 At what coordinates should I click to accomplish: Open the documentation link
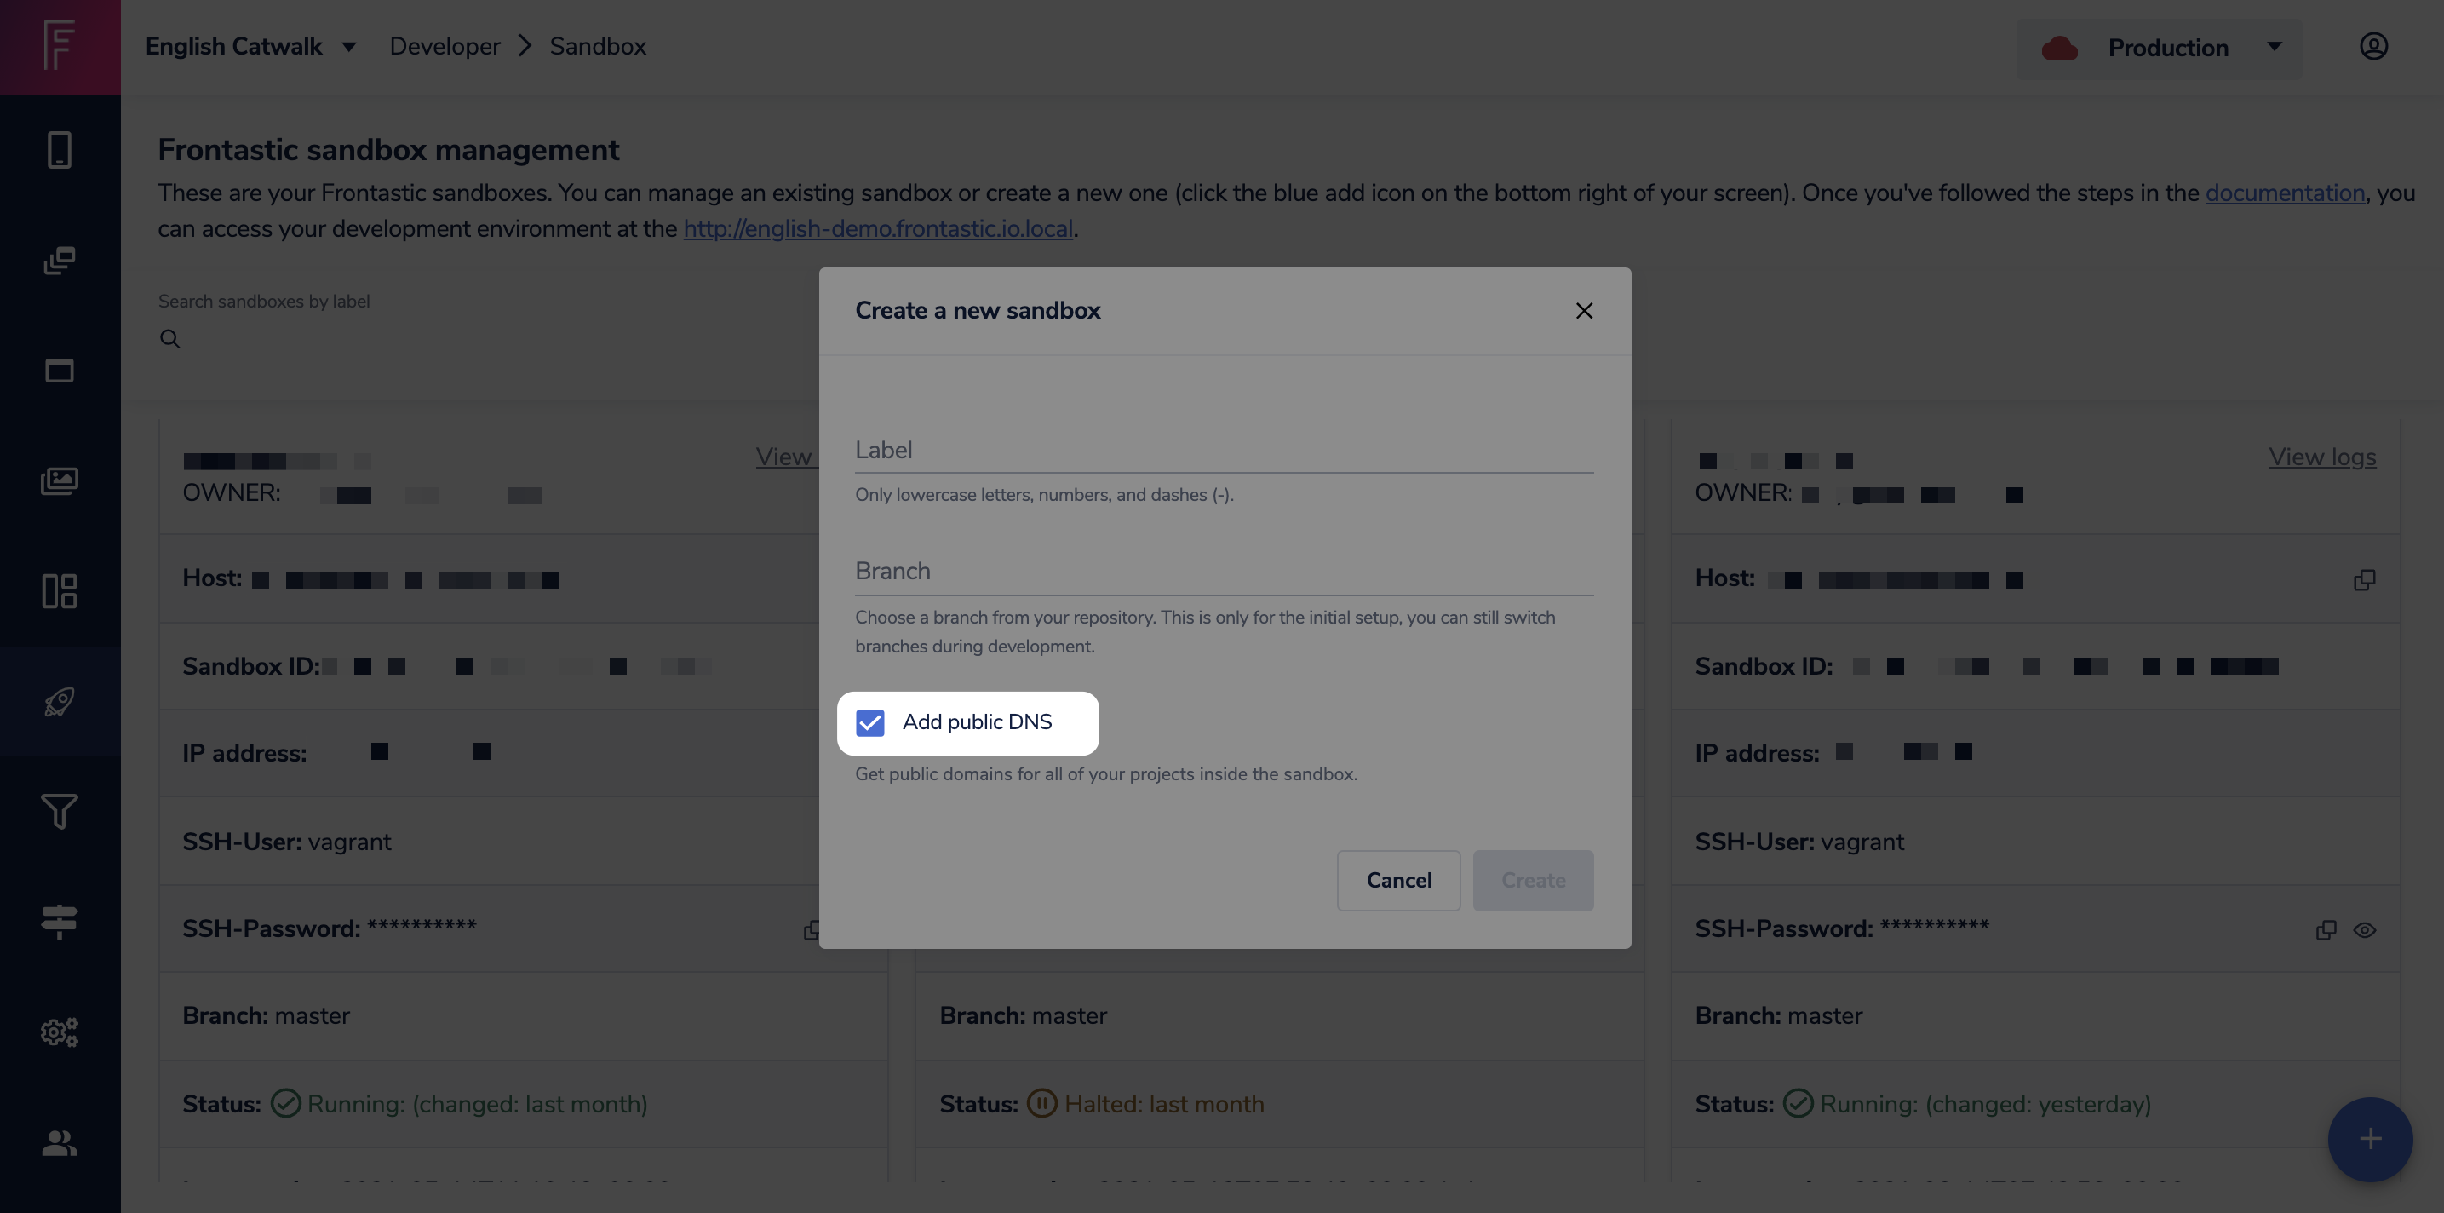coord(2285,193)
